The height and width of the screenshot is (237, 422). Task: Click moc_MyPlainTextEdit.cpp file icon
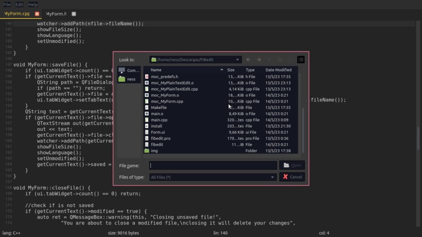pos(147,89)
